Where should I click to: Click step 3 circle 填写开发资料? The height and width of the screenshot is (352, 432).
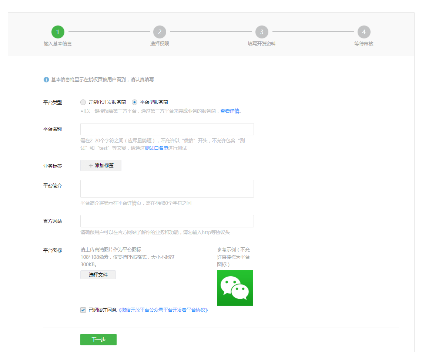[262, 32]
